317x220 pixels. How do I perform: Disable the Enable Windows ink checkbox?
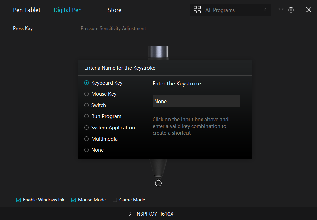19,200
